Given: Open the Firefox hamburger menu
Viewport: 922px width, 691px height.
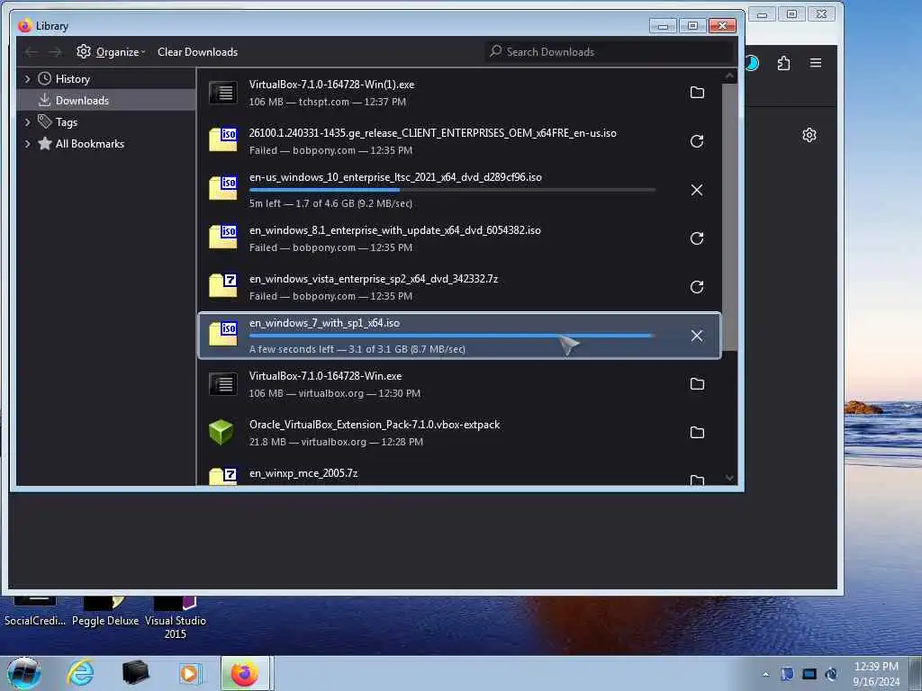Looking at the screenshot, I should pos(816,63).
